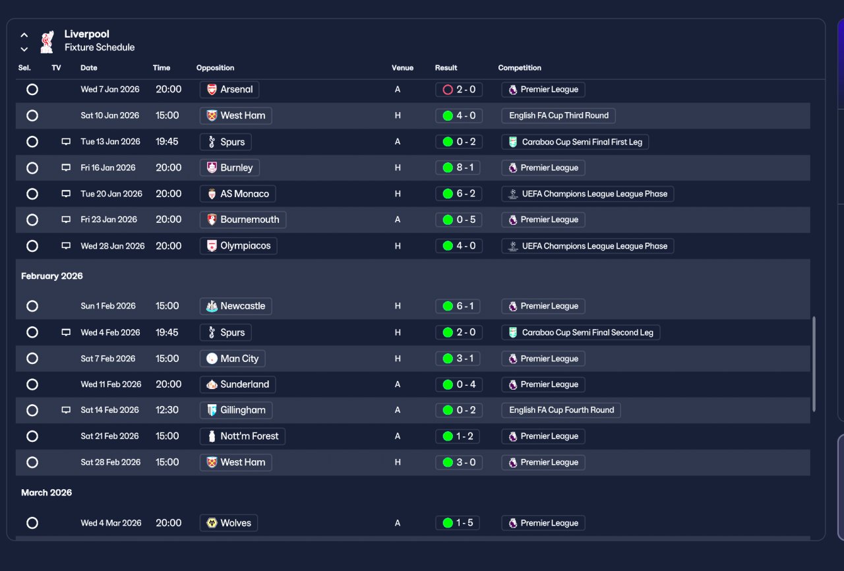Sort fixtures by Venue column header
This screenshot has width=844, height=571.
pyautogui.click(x=403, y=68)
